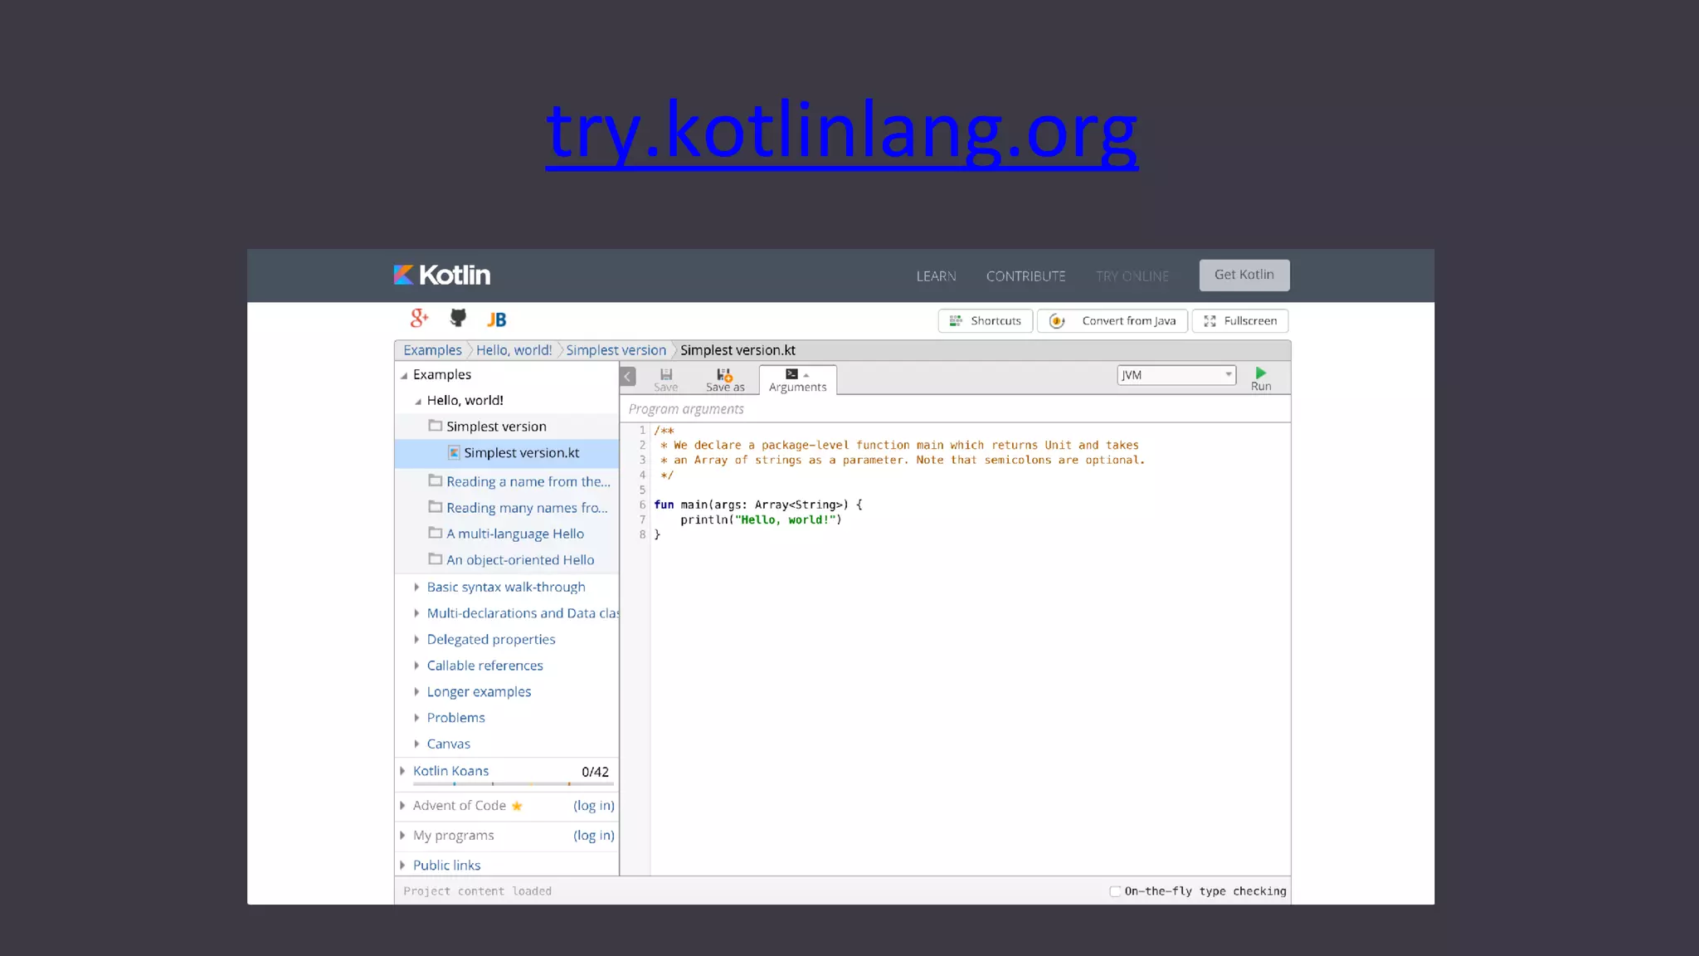This screenshot has height=956, width=1699.
Task: Expand Problems section
Action: (x=416, y=718)
